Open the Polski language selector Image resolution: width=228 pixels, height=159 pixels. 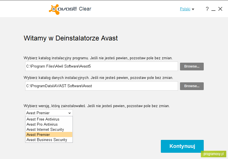pyautogui.click(x=185, y=9)
